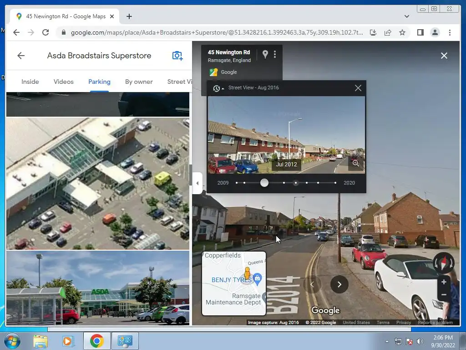Click the 45 Newington Rd address title
Image resolution: width=466 pixels, height=350 pixels.
[x=229, y=52]
